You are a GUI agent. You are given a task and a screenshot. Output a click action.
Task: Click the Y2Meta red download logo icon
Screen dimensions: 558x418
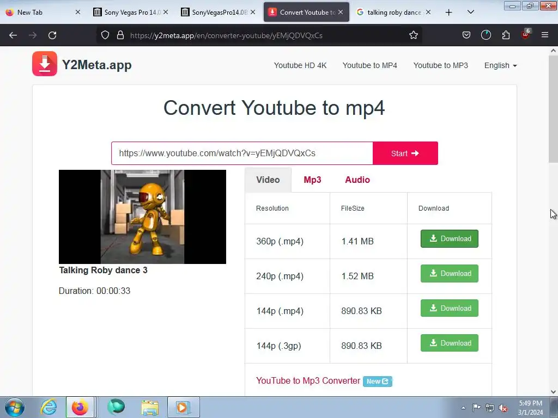click(45, 64)
